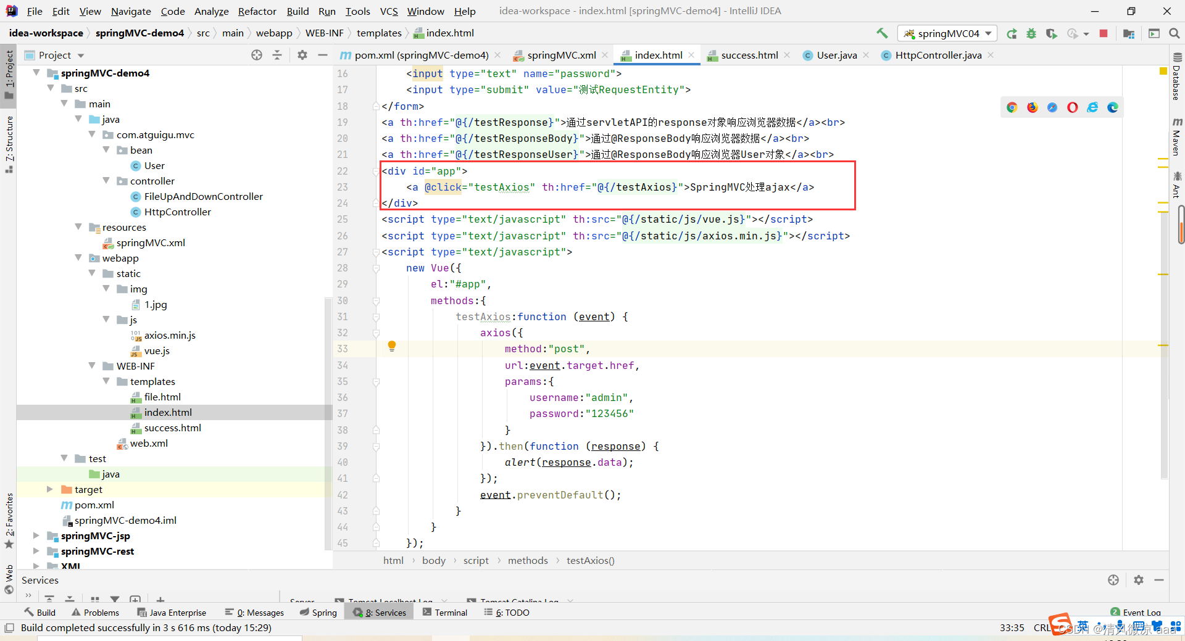This screenshot has height=641, width=1185.
Task: Click Run with Coverage icon
Action: (x=1052, y=33)
